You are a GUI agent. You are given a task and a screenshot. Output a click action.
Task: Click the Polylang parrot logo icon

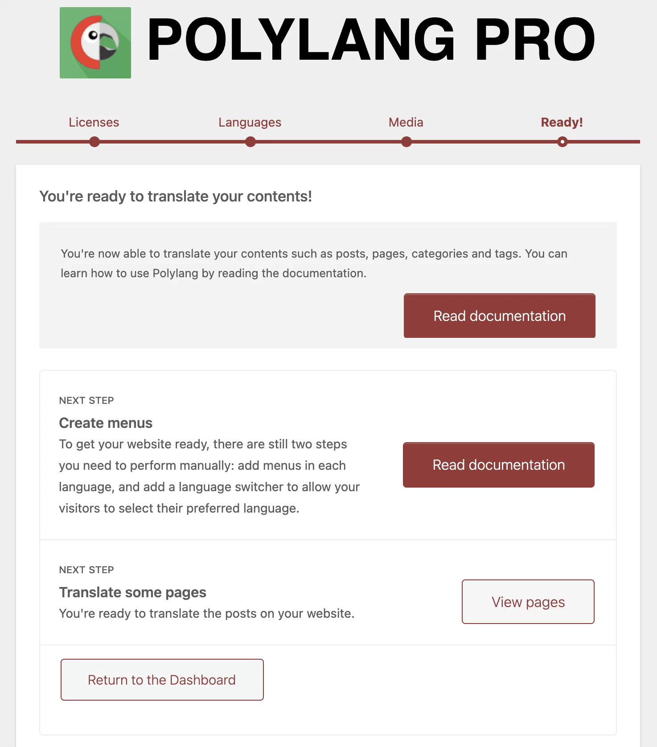[95, 42]
